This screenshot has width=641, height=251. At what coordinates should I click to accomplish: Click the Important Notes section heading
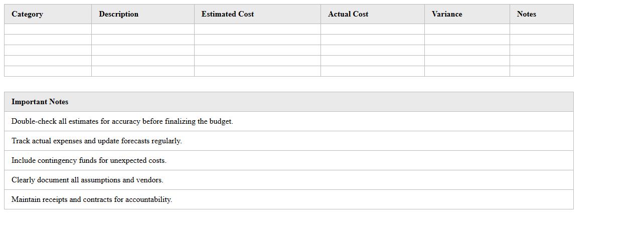pyautogui.click(x=40, y=102)
